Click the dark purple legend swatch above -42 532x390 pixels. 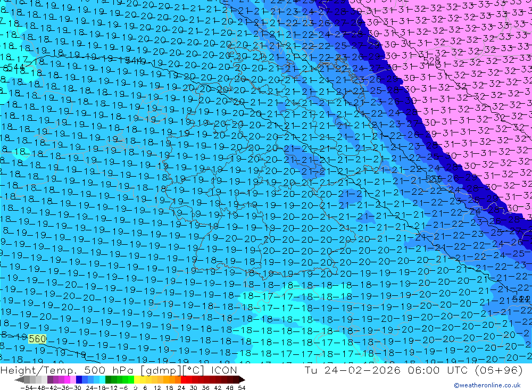pos(50,379)
